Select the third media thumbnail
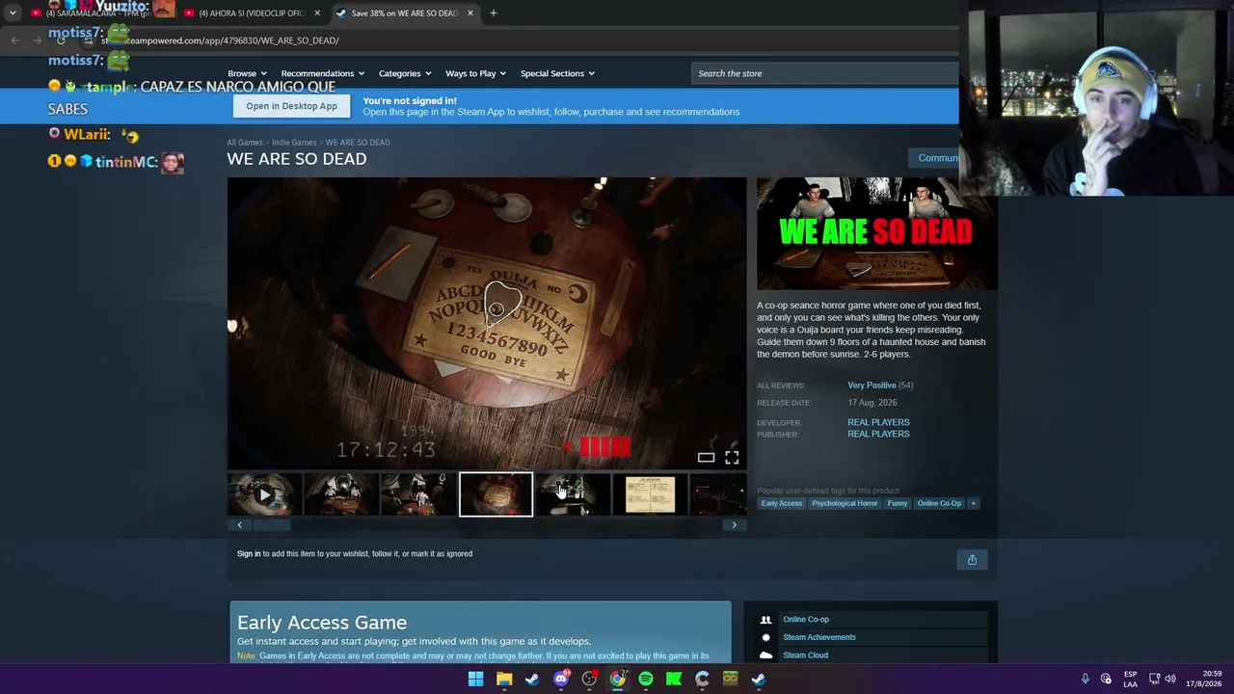The image size is (1234, 694). point(418,494)
